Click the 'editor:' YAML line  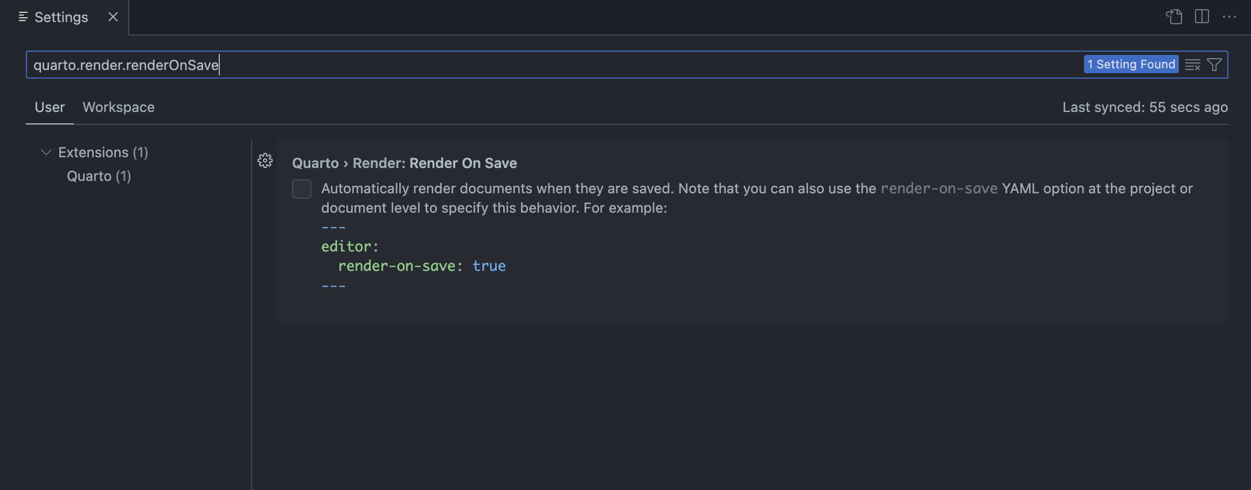[350, 247]
